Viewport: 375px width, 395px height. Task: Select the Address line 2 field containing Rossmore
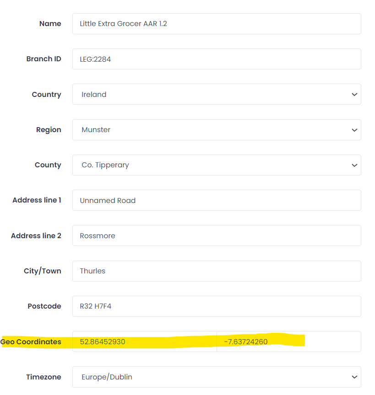coord(216,236)
